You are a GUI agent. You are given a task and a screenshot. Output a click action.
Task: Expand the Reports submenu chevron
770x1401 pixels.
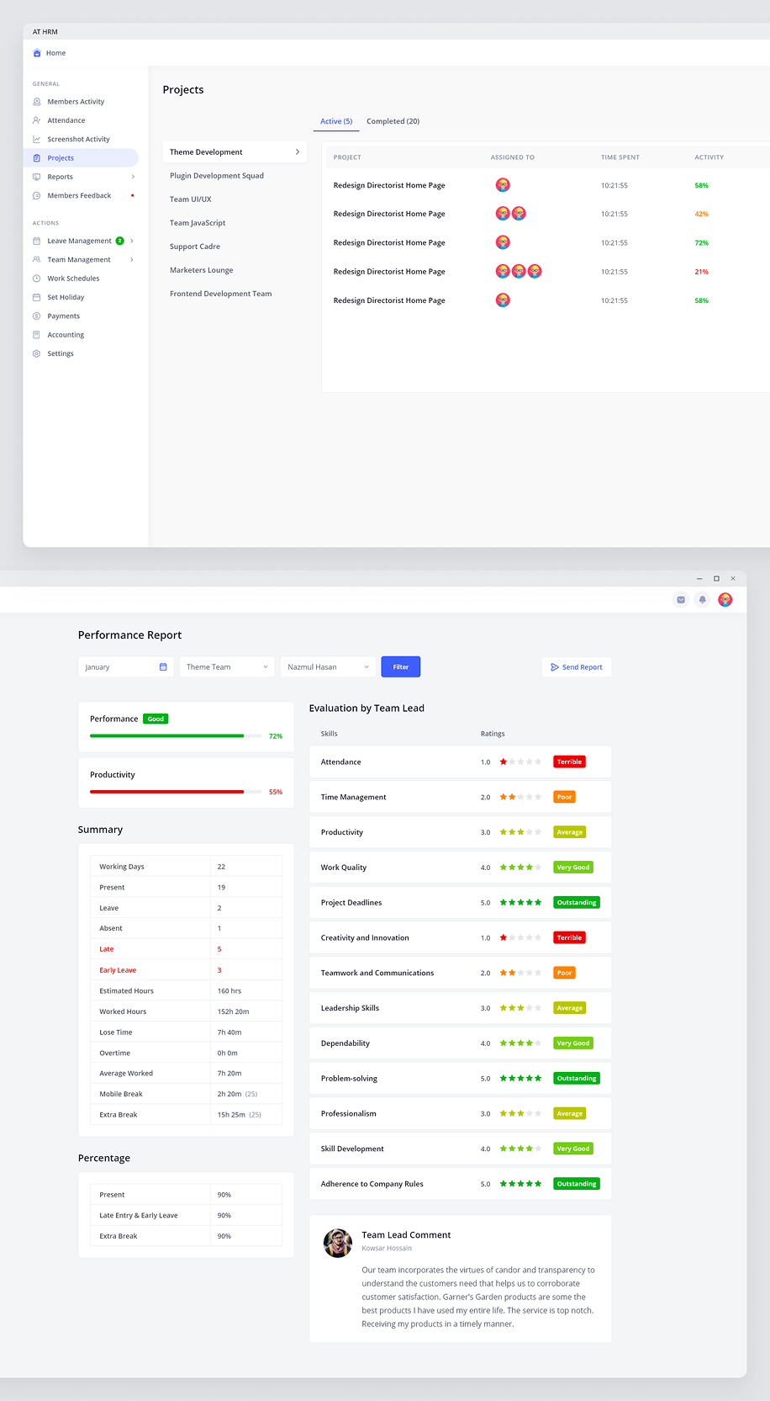133,177
